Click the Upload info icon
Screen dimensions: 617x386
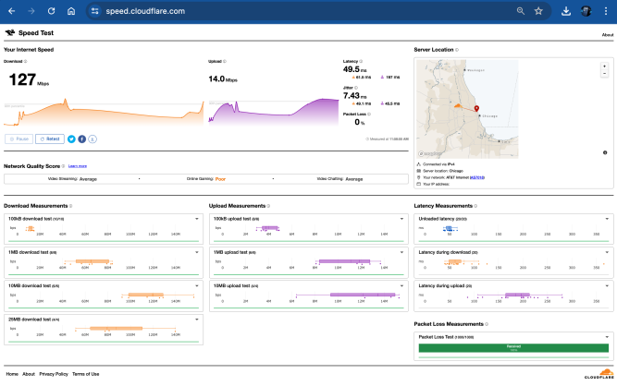pos(225,61)
